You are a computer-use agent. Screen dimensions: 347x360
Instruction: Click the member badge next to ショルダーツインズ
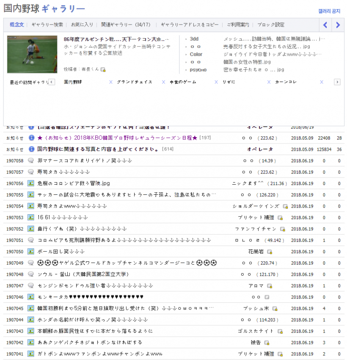coord(285,206)
